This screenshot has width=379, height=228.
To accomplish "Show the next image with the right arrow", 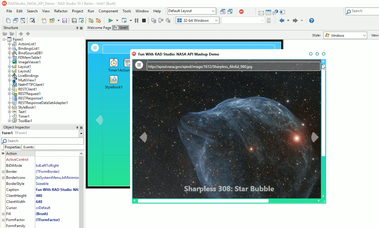I will coord(315,137).
